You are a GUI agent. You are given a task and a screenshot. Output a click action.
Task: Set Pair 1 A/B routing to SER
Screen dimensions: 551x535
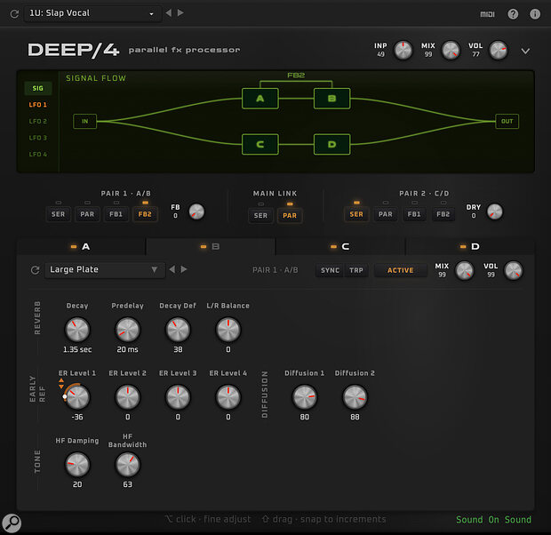point(59,214)
